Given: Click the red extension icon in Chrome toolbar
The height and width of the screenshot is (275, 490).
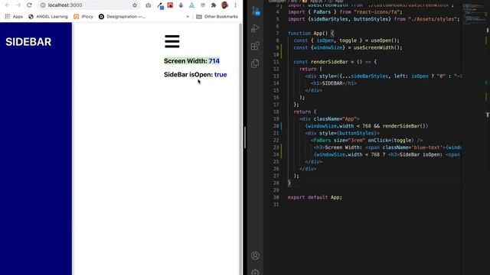Looking at the screenshot, I should (170, 5).
